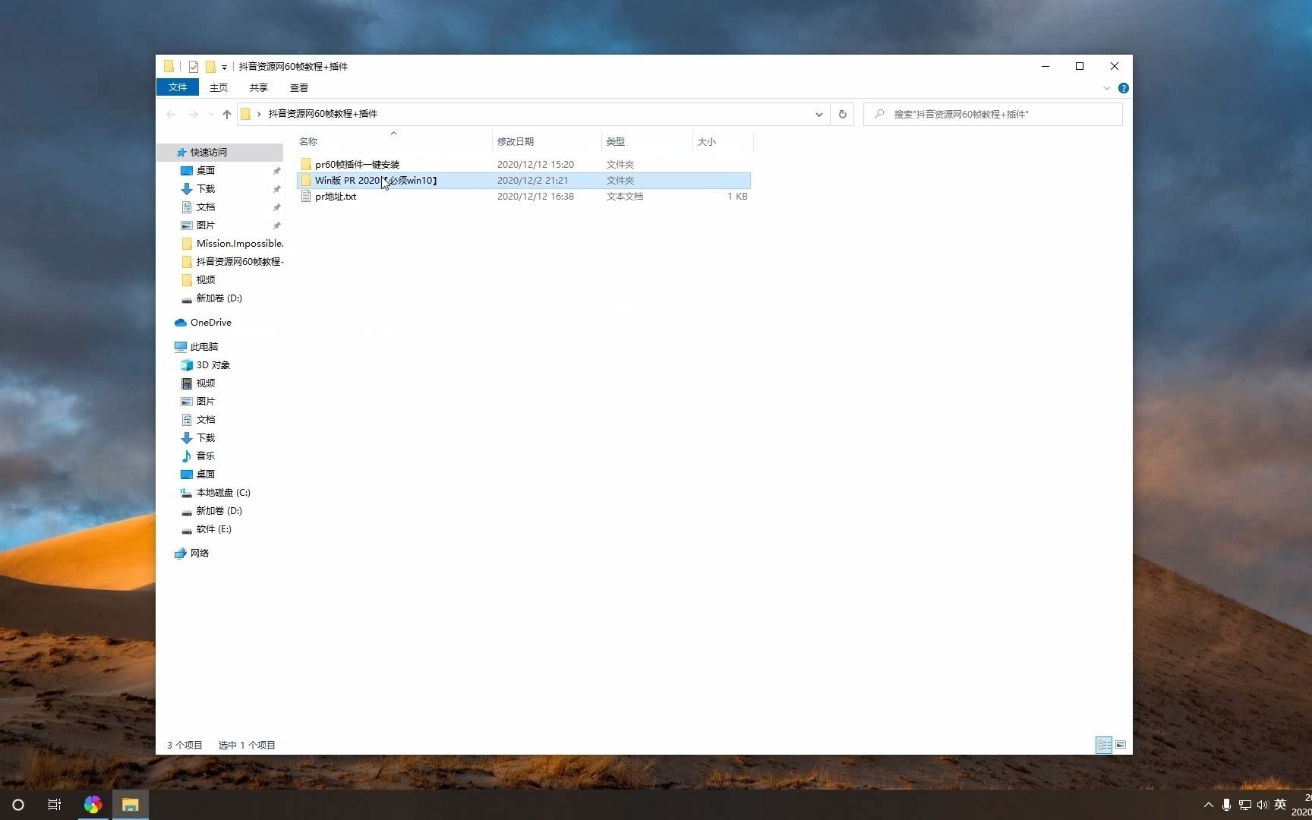Open pinned 桌面 under Quick Access
Viewport: 1312px width, 820px height.
pos(205,171)
